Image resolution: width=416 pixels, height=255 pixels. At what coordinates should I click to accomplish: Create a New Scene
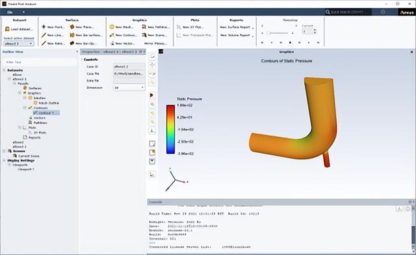(155, 35)
